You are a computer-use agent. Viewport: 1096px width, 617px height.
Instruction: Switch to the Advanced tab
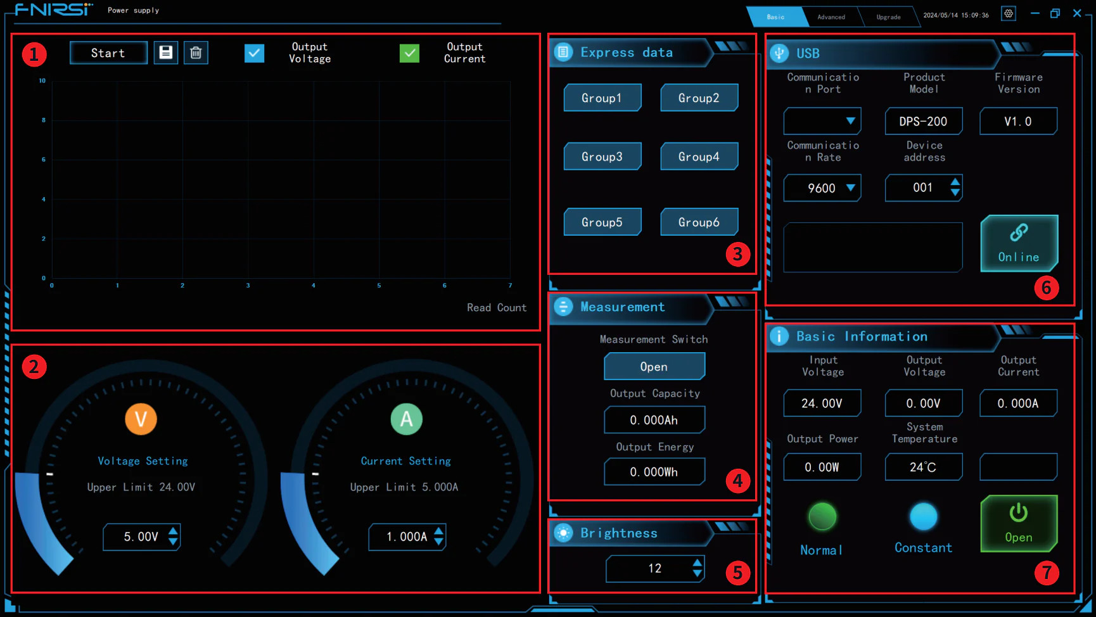pos(831,17)
